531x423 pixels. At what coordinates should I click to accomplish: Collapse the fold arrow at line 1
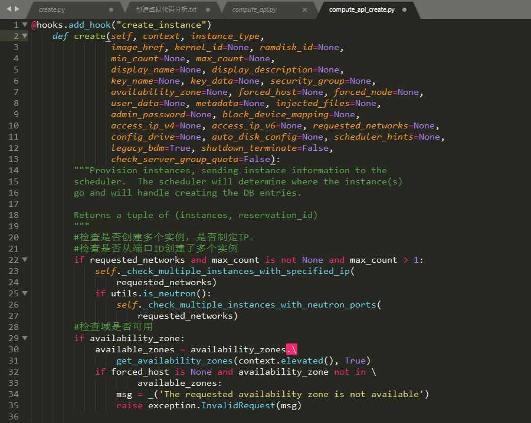(25, 24)
